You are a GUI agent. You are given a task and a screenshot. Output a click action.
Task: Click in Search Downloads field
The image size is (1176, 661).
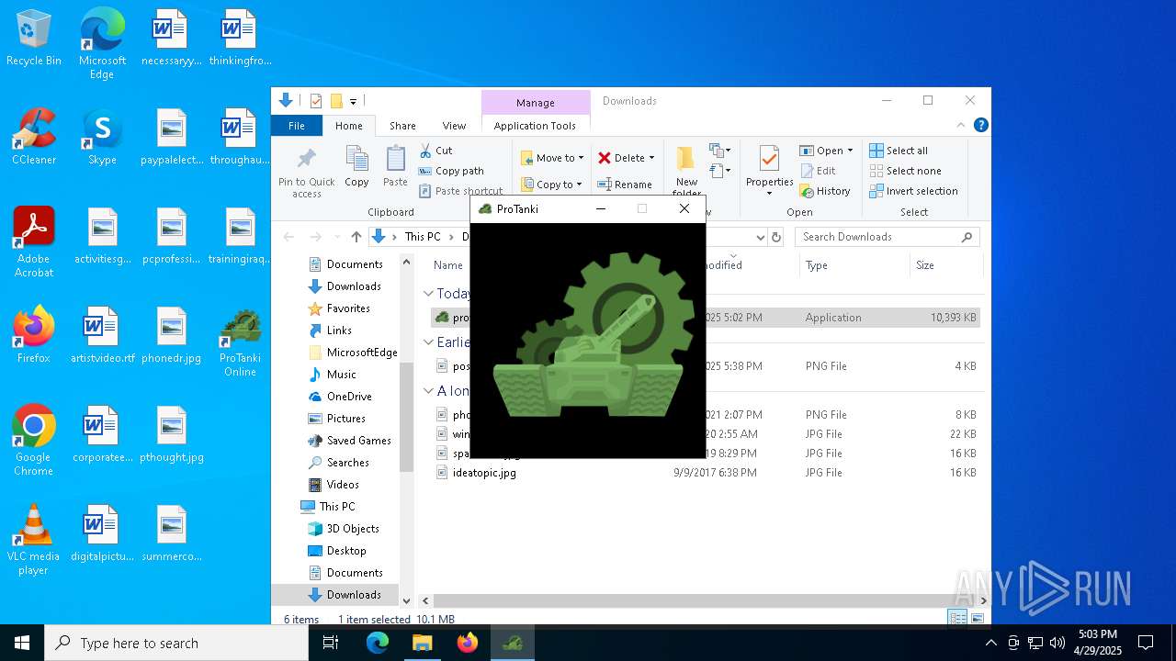point(887,237)
